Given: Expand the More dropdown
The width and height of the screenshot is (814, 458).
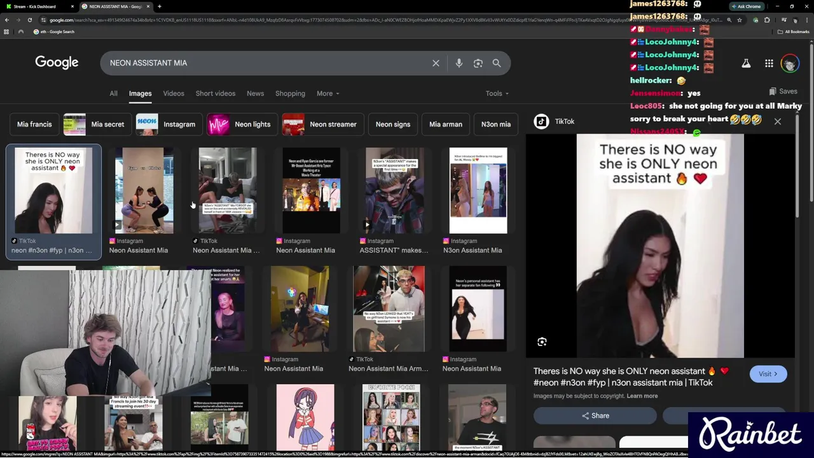Looking at the screenshot, I should click(328, 94).
